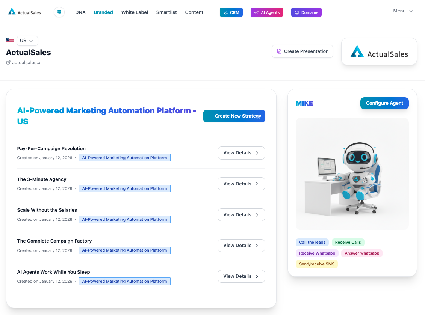Expand the US country dropdown
Viewport: 425px width, 315px height.
click(x=27, y=41)
